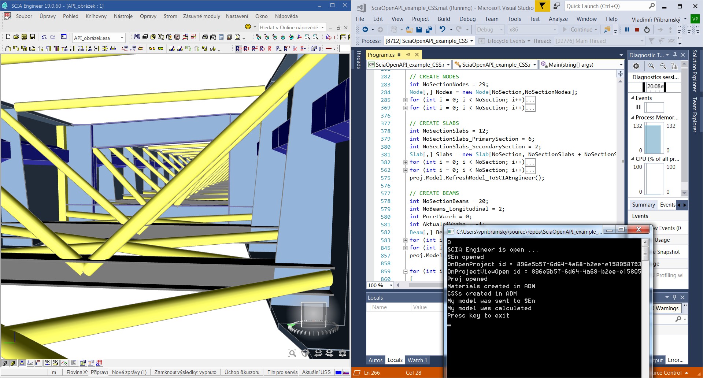
Task: Click Summary tab in Diagnostic Tools
Action: [643, 205]
